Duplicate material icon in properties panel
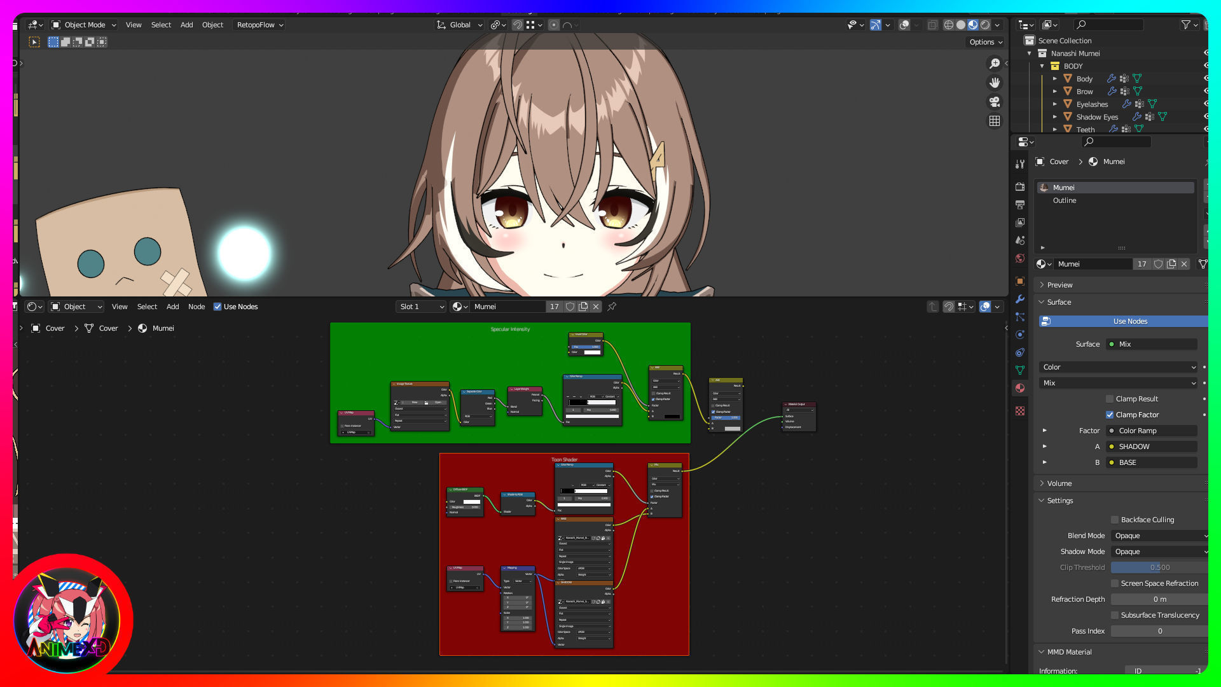Image resolution: width=1221 pixels, height=687 pixels. 1171,264
